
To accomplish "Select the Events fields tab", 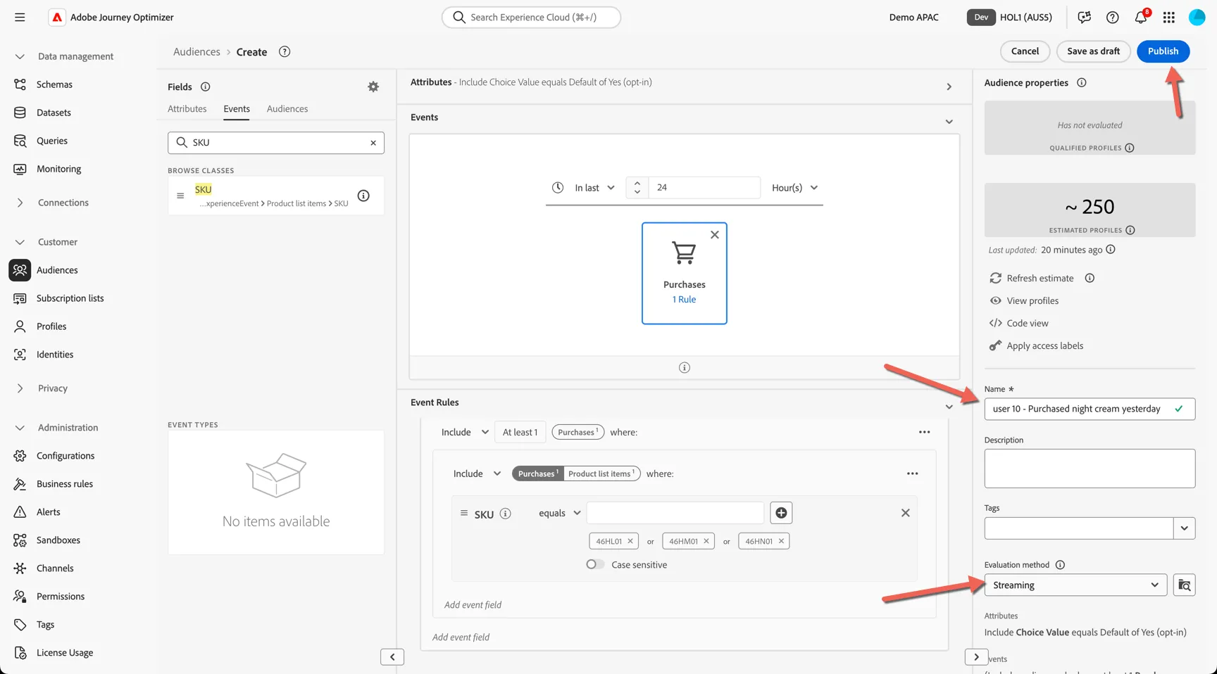I will (237, 109).
